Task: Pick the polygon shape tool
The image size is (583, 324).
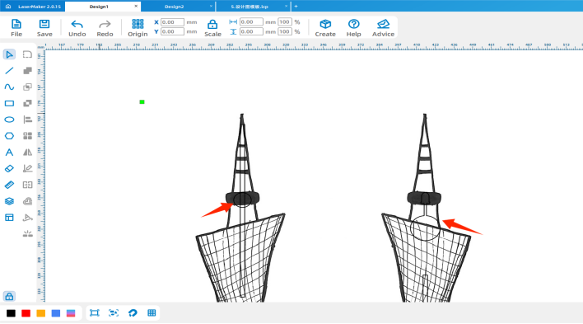Action: point(9,136)
